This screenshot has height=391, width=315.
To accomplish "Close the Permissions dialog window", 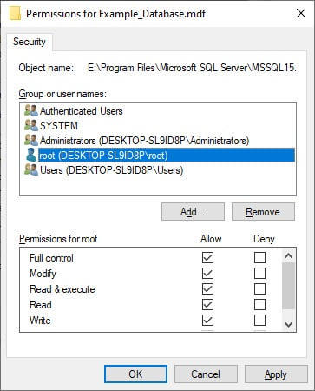I will [x=301, y=13].
